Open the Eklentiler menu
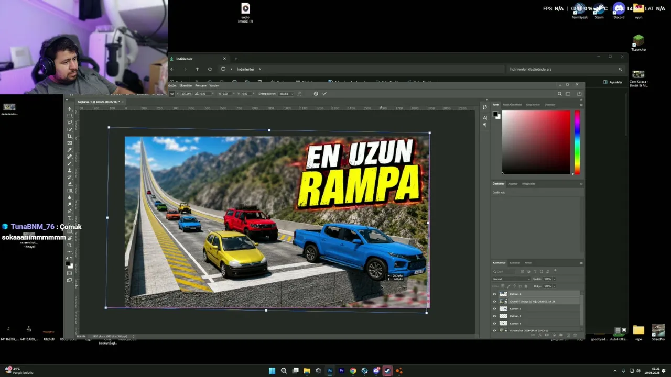Viewport: 671px width, 377px height. [186, 85]
